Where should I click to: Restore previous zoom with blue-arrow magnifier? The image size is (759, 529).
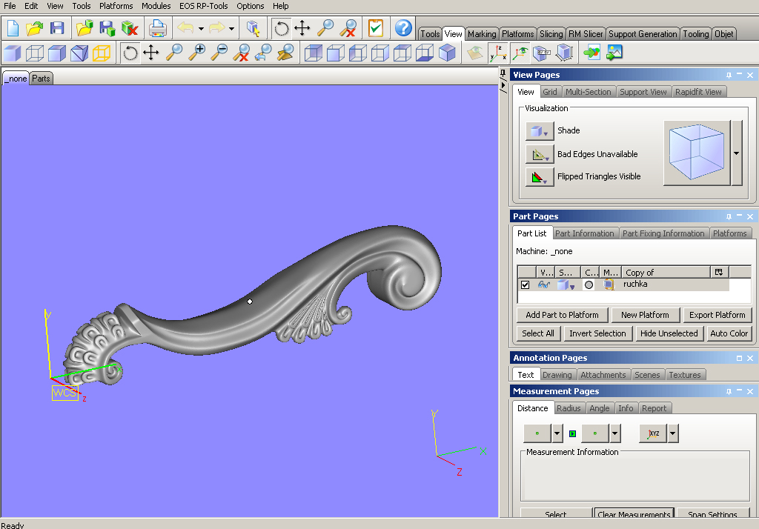coord(264,53)
